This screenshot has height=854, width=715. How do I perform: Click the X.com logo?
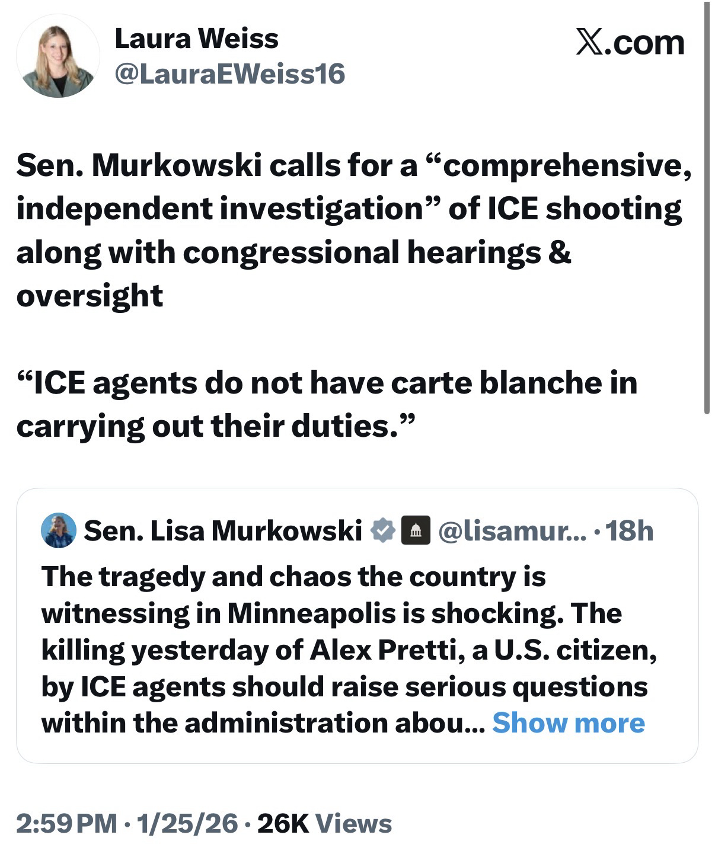coord(630,43)
